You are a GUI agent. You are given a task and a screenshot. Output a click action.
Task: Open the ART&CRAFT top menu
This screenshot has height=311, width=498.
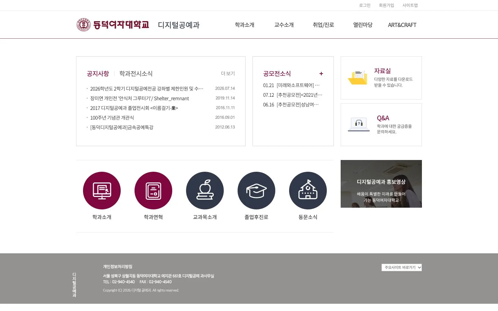point(402,25)
